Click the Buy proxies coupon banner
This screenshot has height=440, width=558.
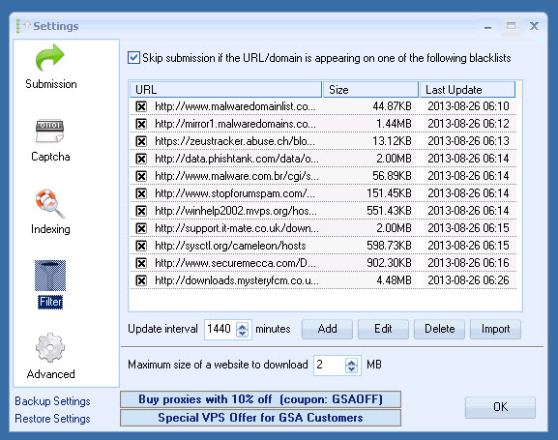pyautogui.click(x=260, y=399)
